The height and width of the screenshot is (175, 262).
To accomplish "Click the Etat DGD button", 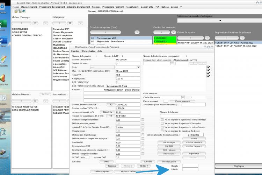I will [x=169, y=146].
